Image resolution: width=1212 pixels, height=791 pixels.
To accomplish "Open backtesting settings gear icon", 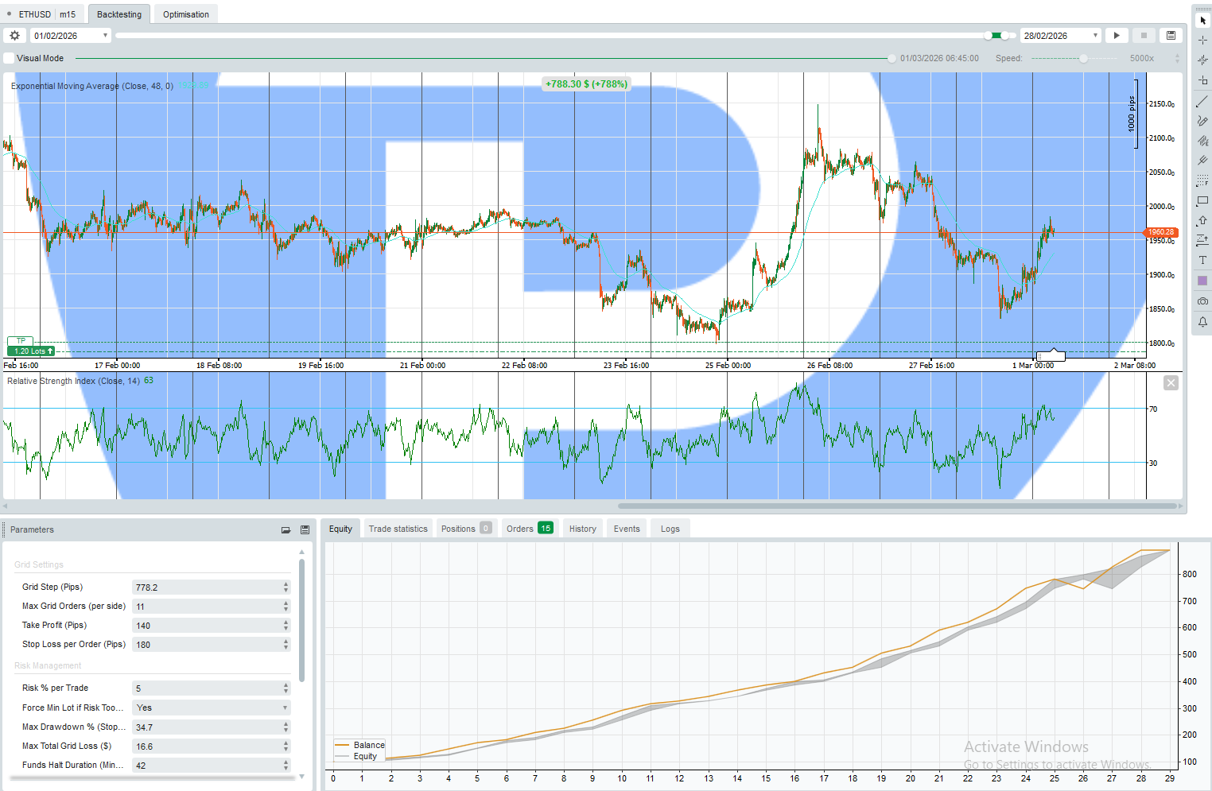I will pyautogui.click(x=14, y=36).
